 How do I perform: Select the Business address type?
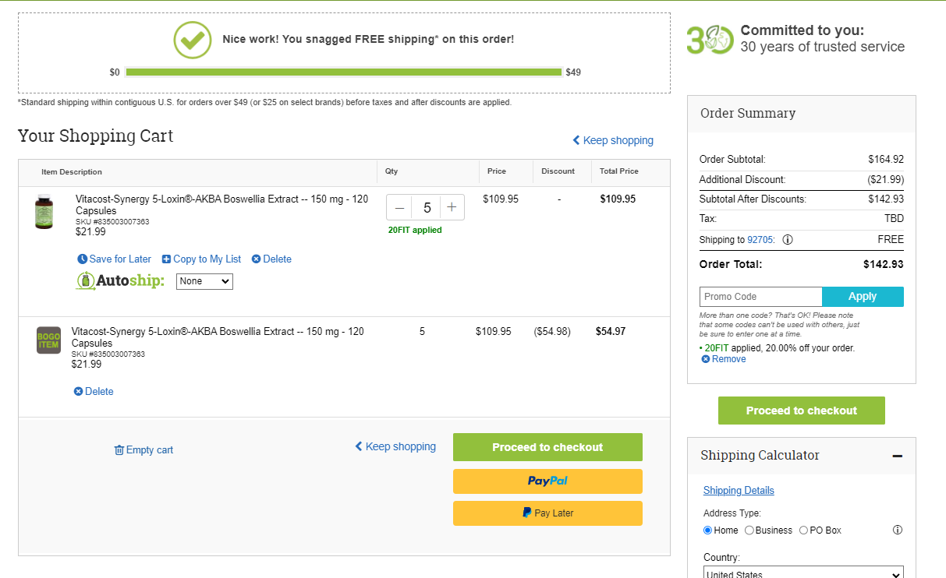click(x=749, y=530)
